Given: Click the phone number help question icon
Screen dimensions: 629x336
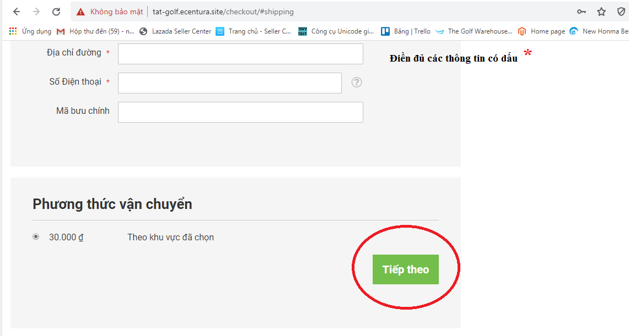Looking at the screenshot, I should [357, 82].
